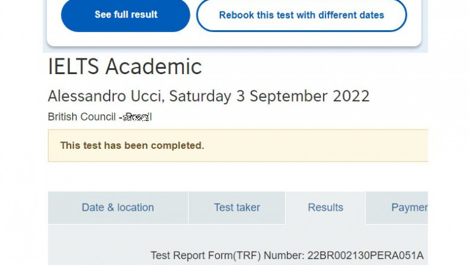The image size is (470, 265).
Task: Click the "British Council" text
Action: point(81,117)
